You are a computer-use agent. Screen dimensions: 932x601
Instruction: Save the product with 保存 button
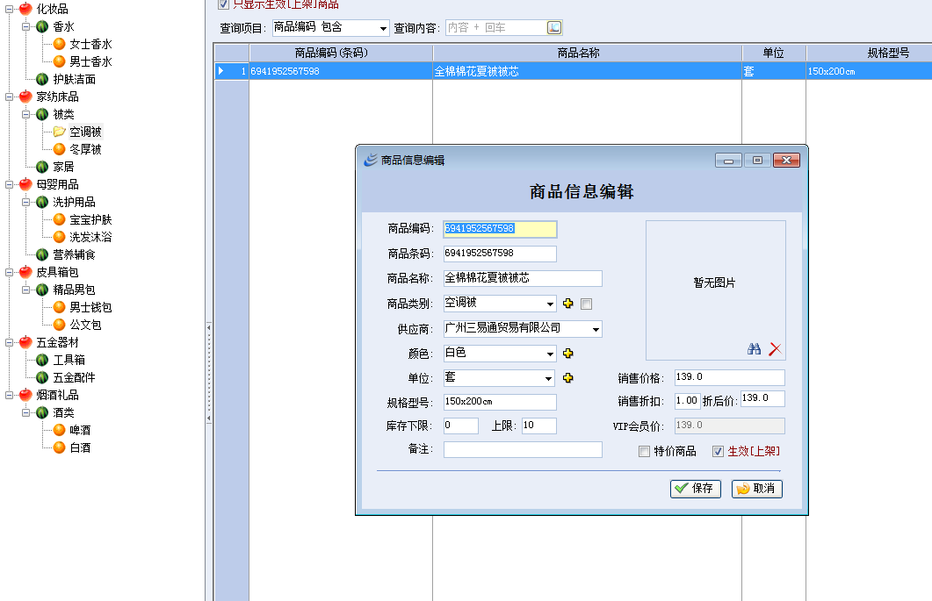695,489
